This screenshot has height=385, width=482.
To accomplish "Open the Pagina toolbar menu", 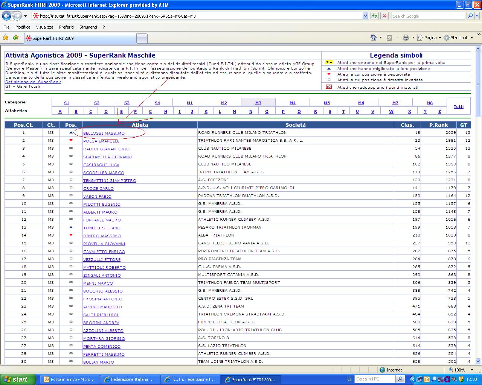I will pos(429,38).
